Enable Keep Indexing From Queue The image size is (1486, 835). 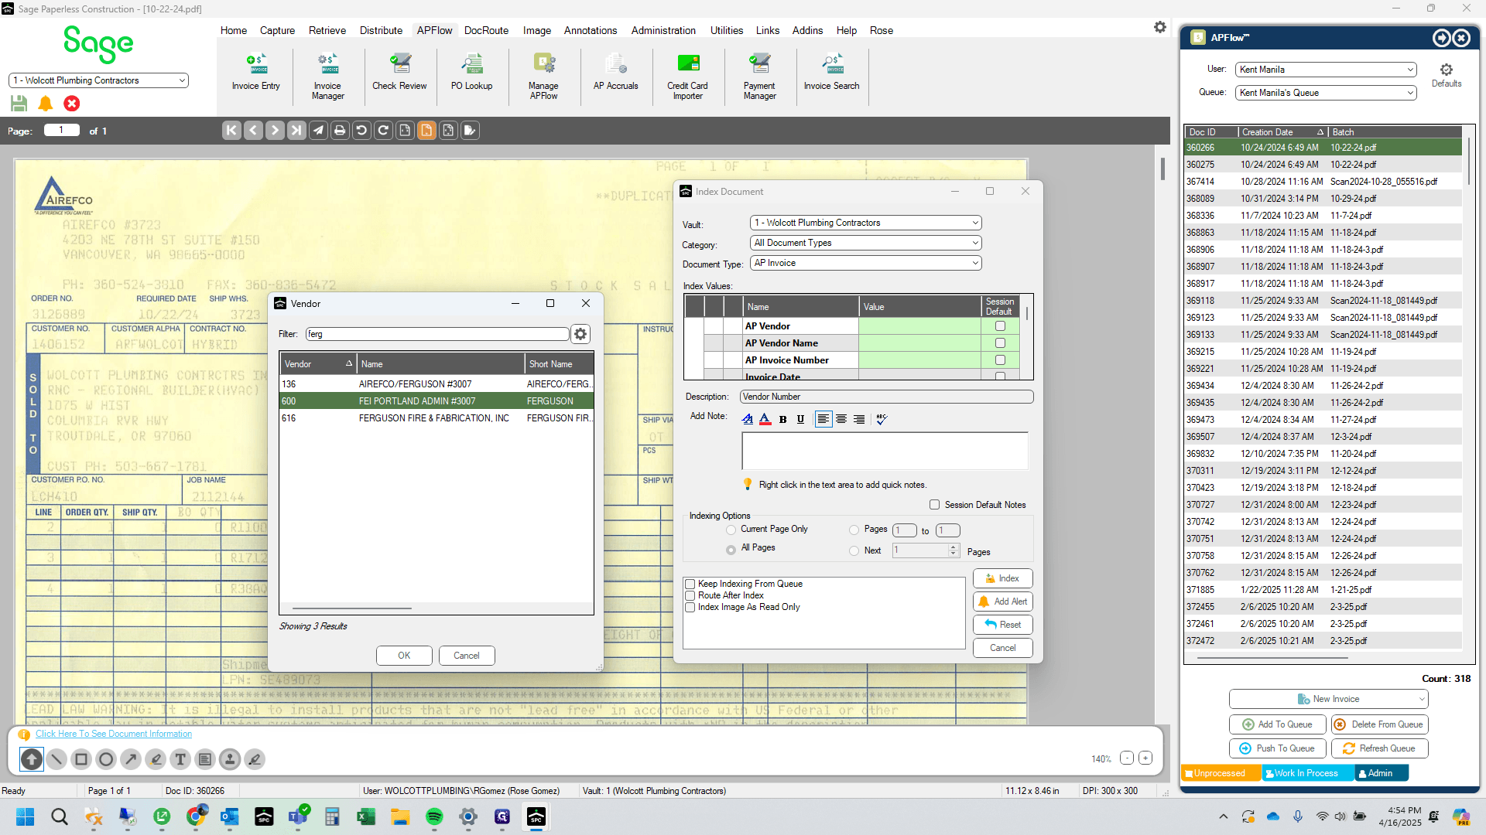(690, 584)
